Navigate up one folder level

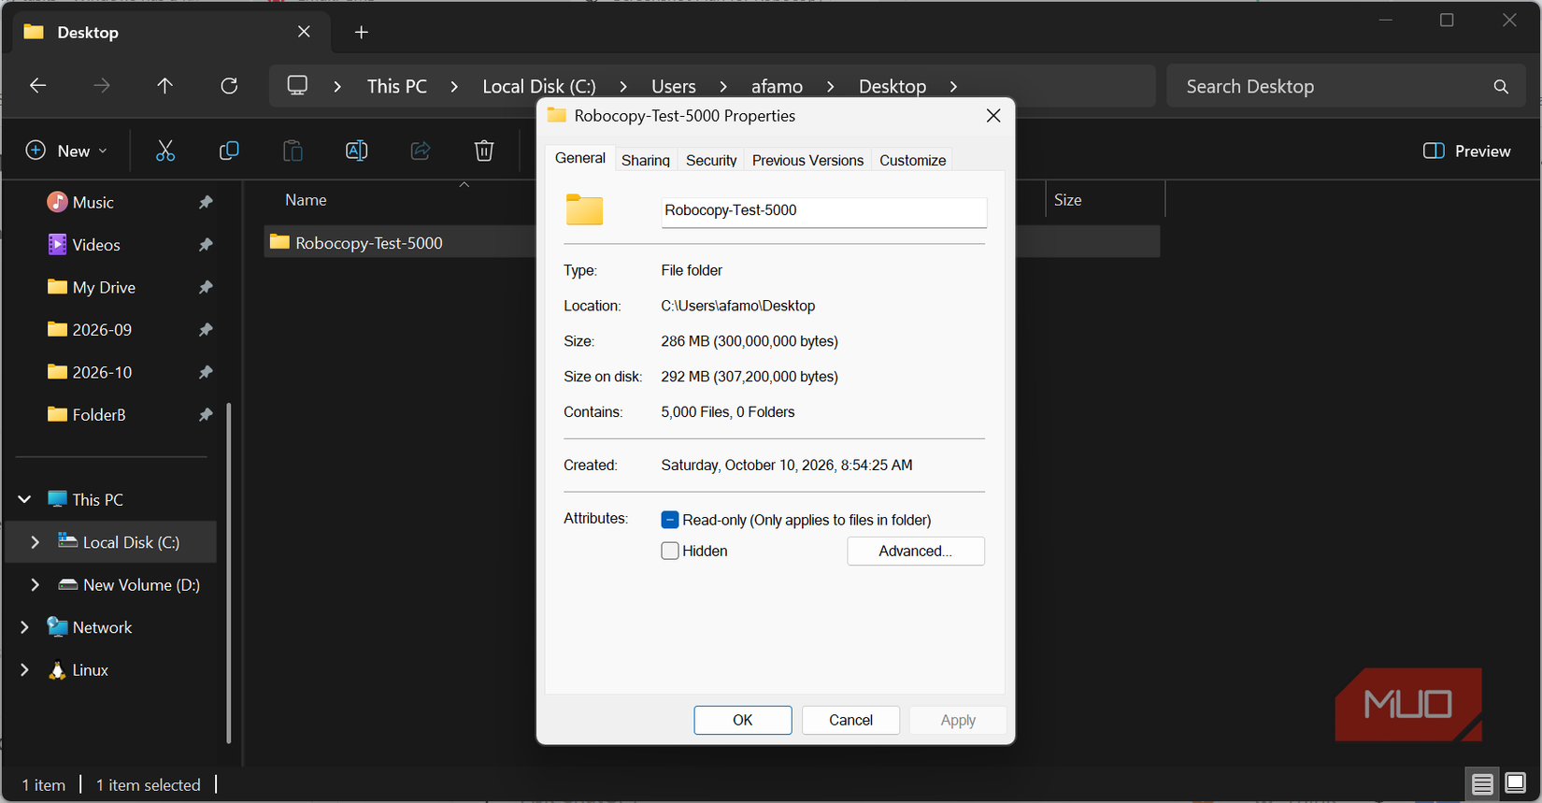[x=165, y=86]
